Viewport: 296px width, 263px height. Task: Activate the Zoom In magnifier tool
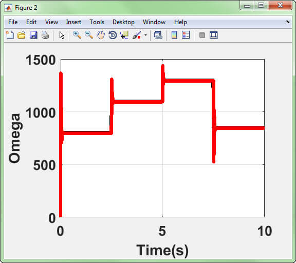coord(77,35)
